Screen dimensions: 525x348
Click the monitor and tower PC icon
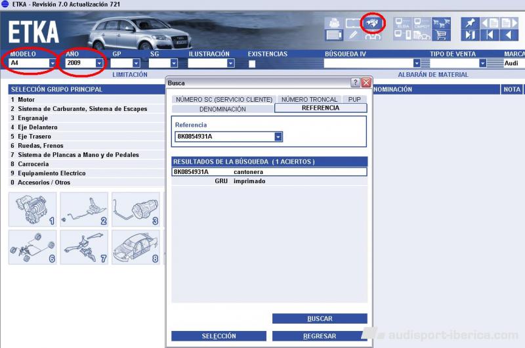click(x=402, y=35)
